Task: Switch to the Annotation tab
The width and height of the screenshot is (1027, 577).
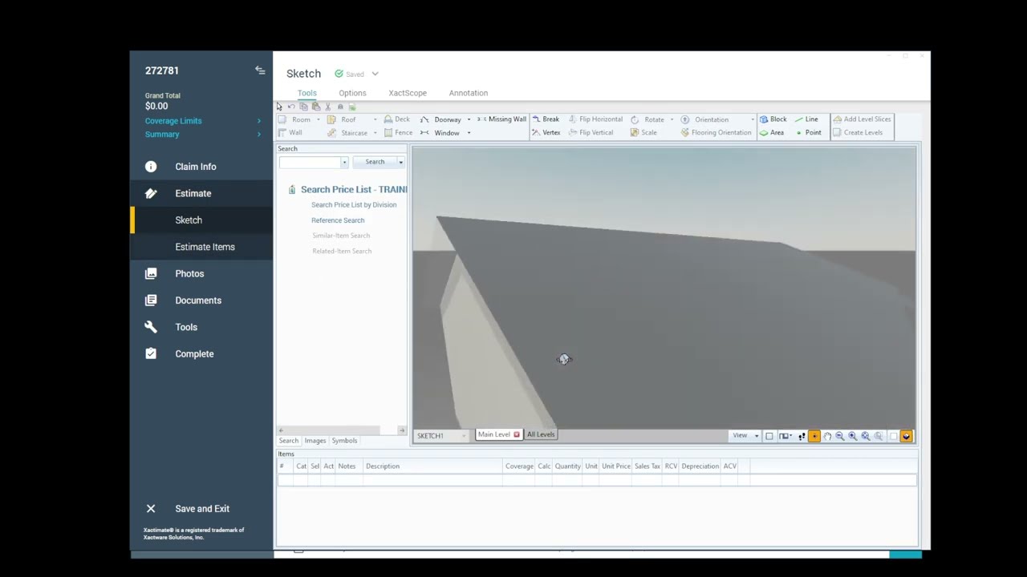Action: click(x=469, y=93)
